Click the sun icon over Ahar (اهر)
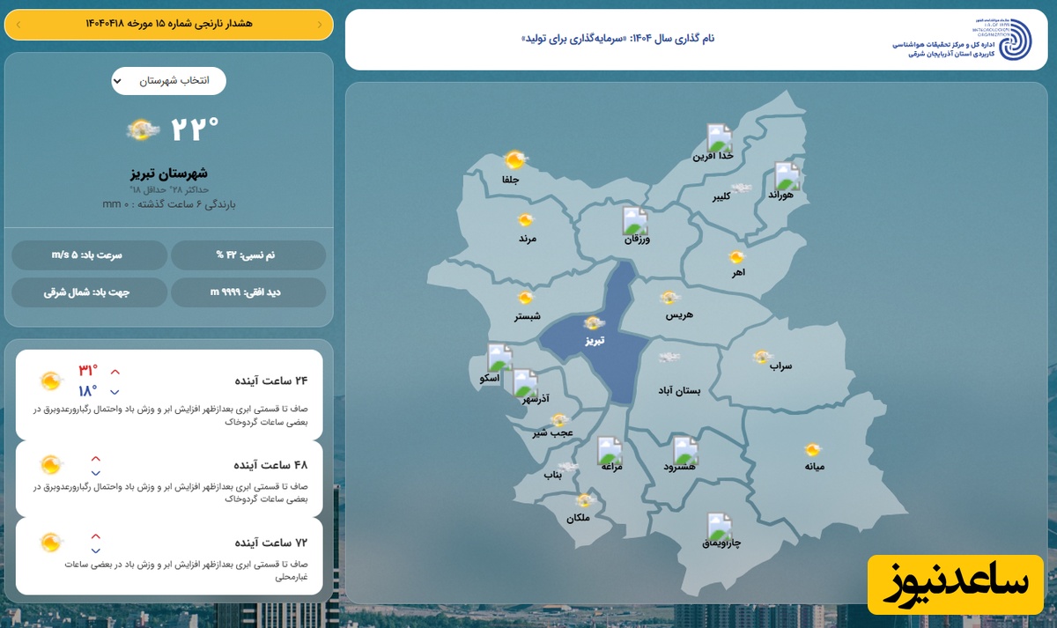The width and height of the screenshot is (1057, 628). [736, 257]
